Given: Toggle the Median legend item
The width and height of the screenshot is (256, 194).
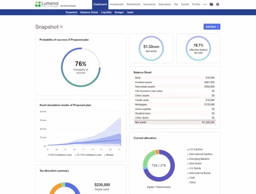Looking at the screenshot, I should [109, 155].
